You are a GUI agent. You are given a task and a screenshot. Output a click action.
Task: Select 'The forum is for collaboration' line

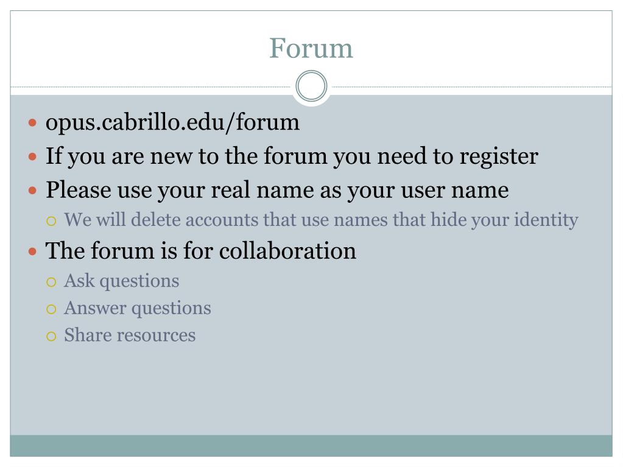(200, 251)
